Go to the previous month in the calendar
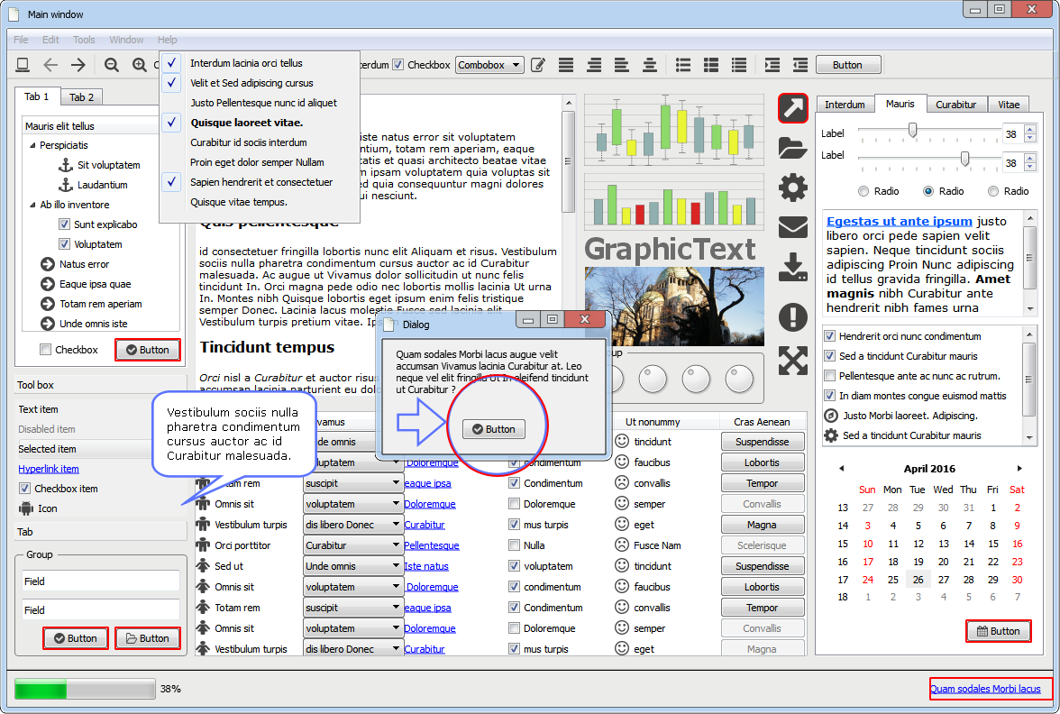This screenshot has height=714, width=1060. coord(841,468)
